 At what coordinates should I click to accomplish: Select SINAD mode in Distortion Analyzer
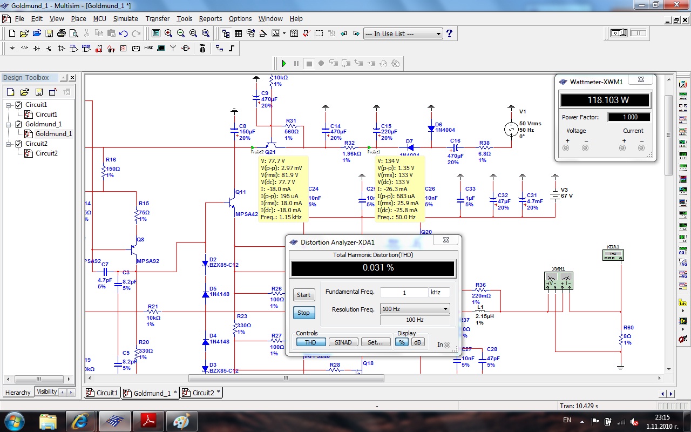pos(343,342)
